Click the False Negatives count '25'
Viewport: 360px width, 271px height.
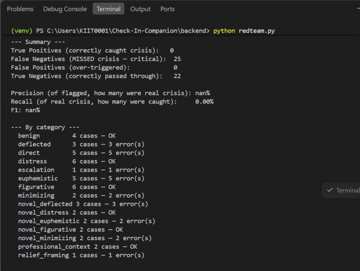(x=177, y=59)
